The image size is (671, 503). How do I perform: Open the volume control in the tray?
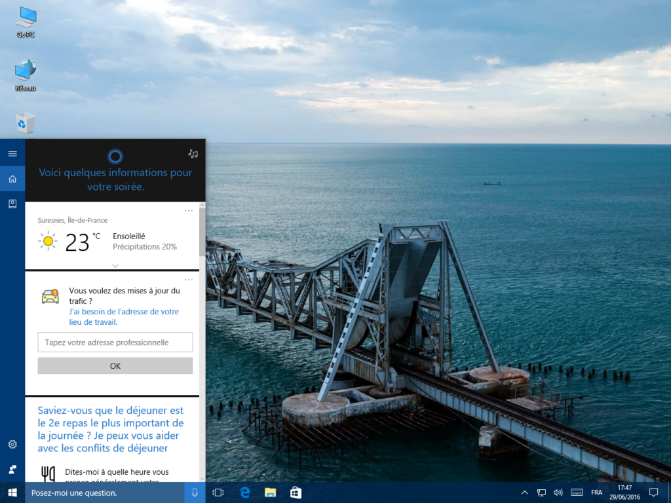point(559,492)
